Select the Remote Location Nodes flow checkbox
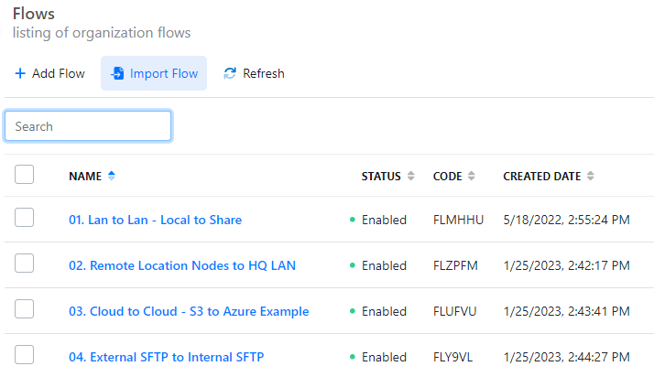The width and height of the screenshot is (654, 377). pyautogui.click(x=25, y=264)
